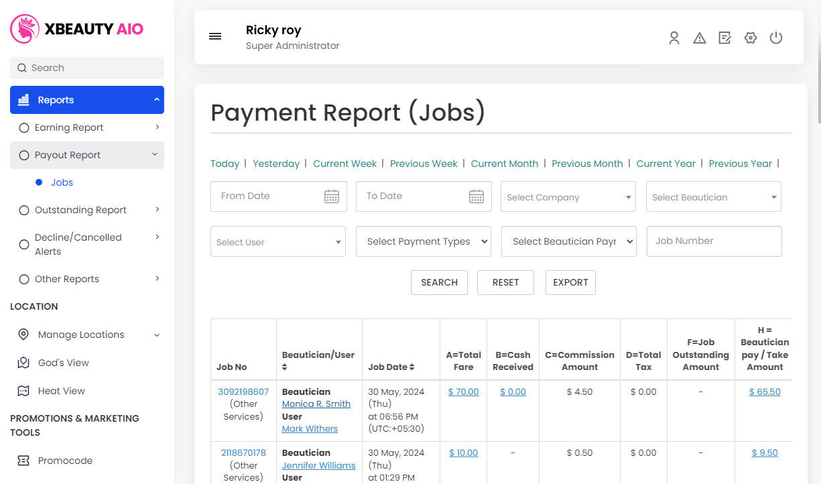Screen dimensions: 821x484
Task: Collapse the Reports section chevron
Action: coord(156,99)
